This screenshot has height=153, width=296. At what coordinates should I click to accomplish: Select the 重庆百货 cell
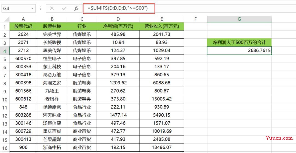[x=52, y=131]
